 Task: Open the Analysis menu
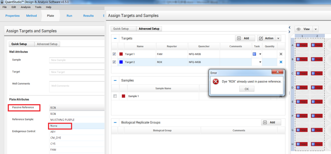tap(25, 7)
